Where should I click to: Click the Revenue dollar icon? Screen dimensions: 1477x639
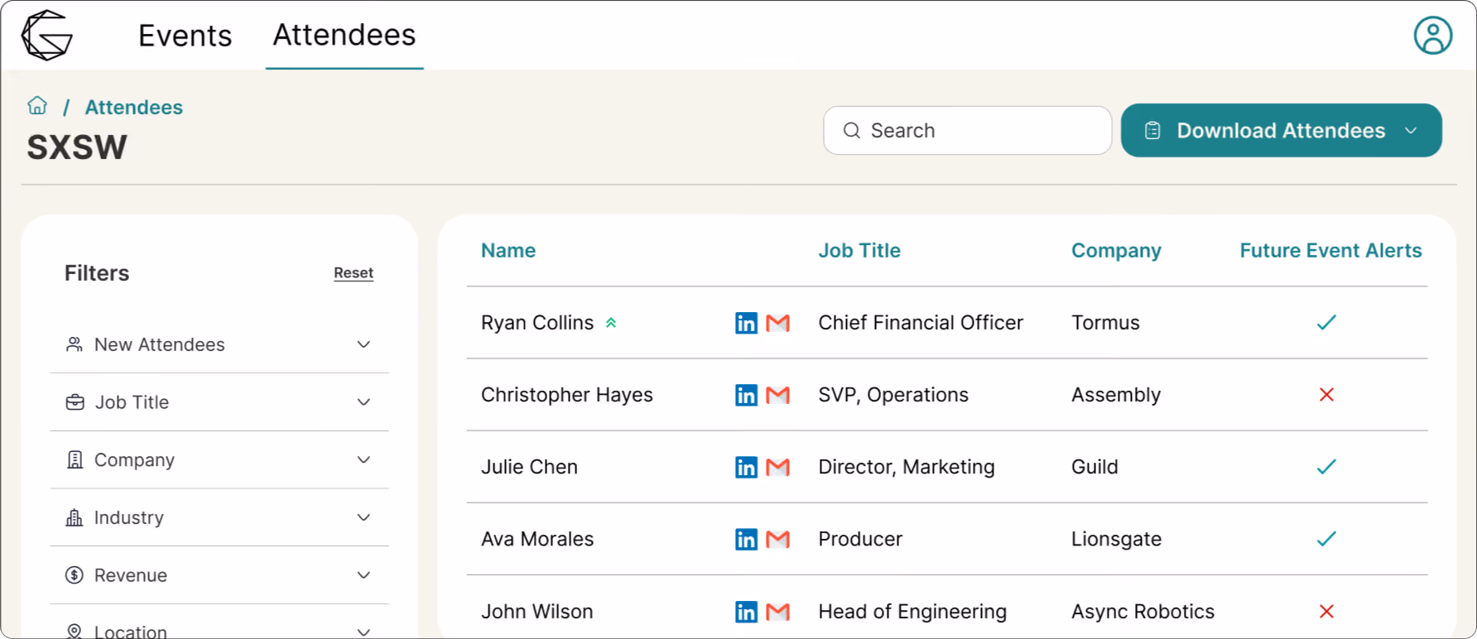coord(75,575)
